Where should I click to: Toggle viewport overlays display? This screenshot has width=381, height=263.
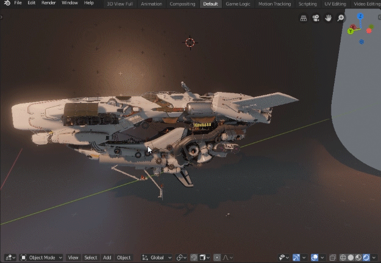[315, 258]
